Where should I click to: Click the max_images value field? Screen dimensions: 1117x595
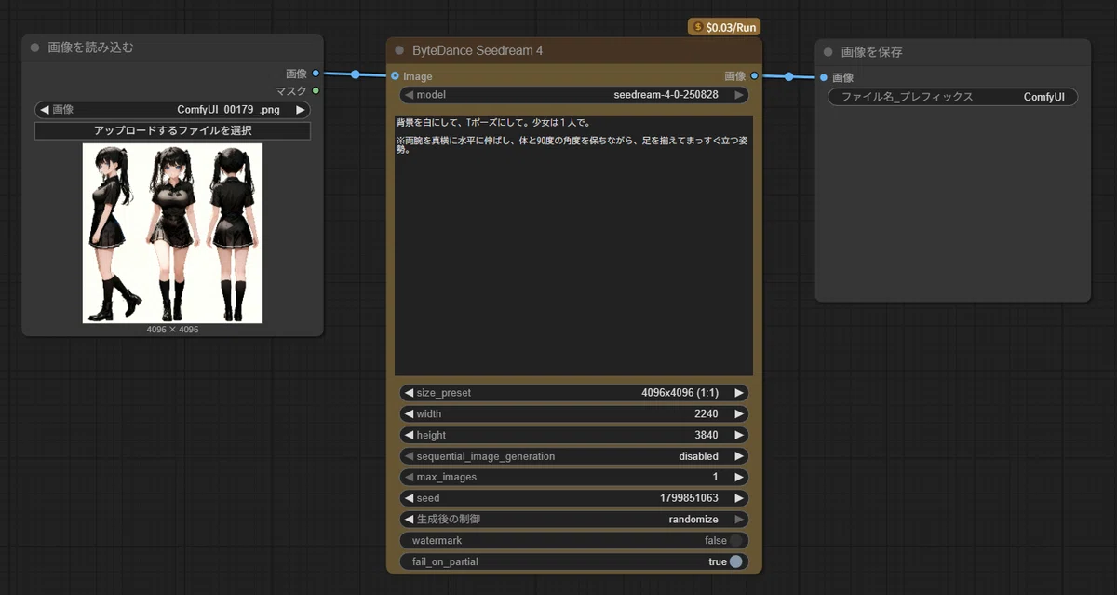pyautogui.click(x=573, y=477)
